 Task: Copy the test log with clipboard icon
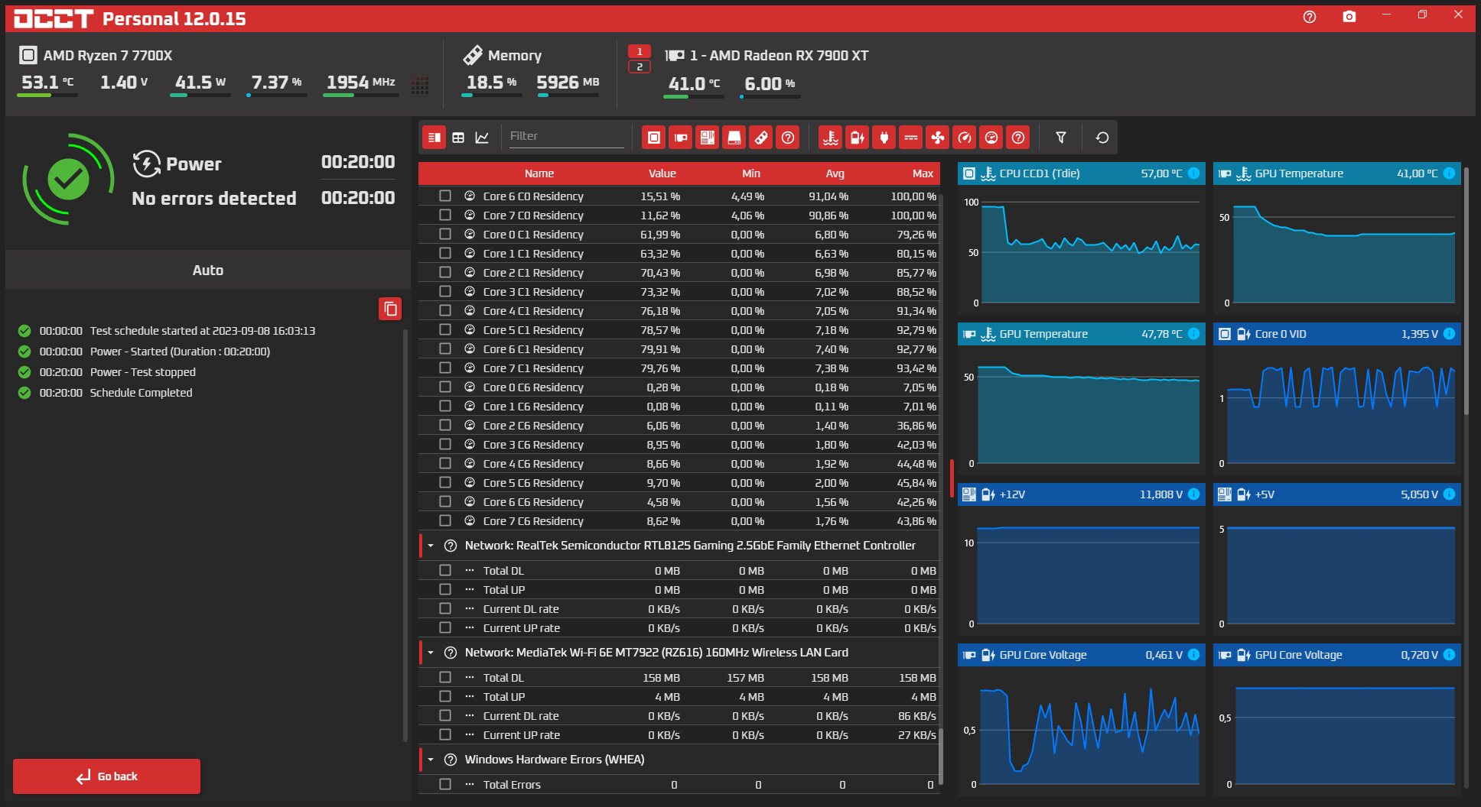[x=390, y=309]
